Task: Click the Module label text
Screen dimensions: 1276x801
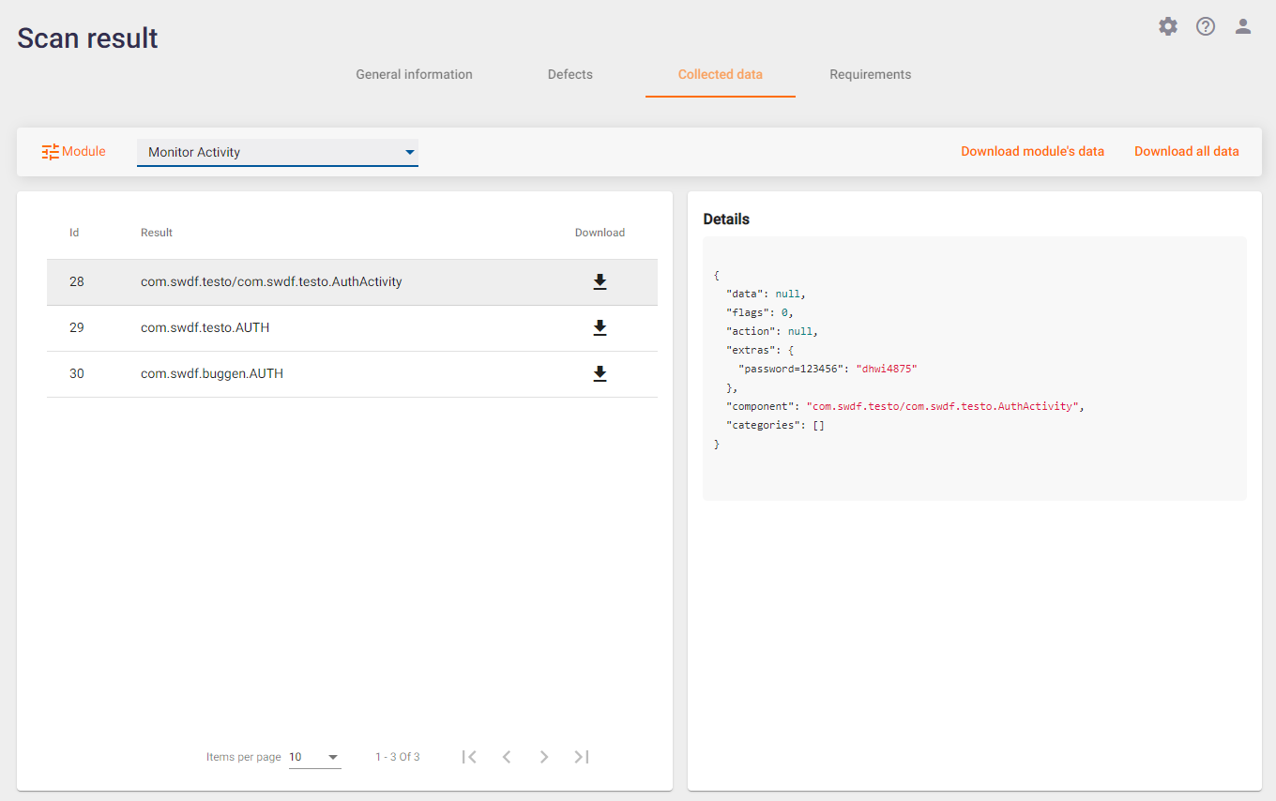Action: click(x=84, y=151)
